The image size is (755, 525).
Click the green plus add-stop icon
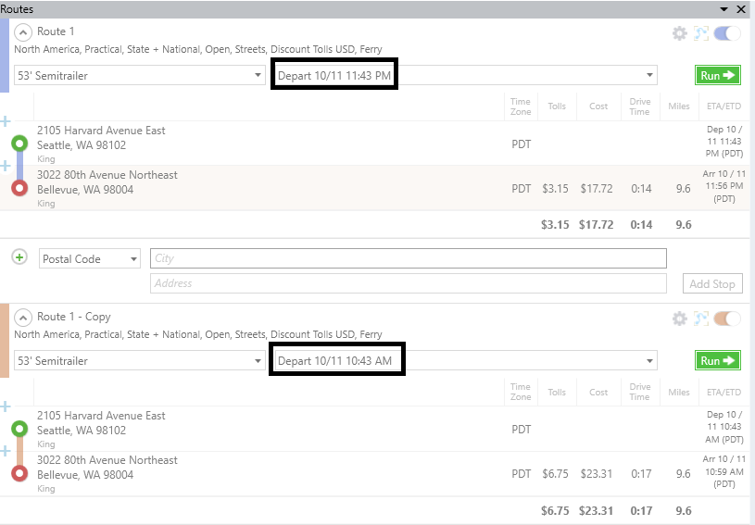19,256
